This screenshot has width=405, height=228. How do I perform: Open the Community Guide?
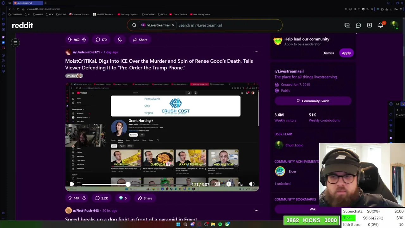(313, 101)
